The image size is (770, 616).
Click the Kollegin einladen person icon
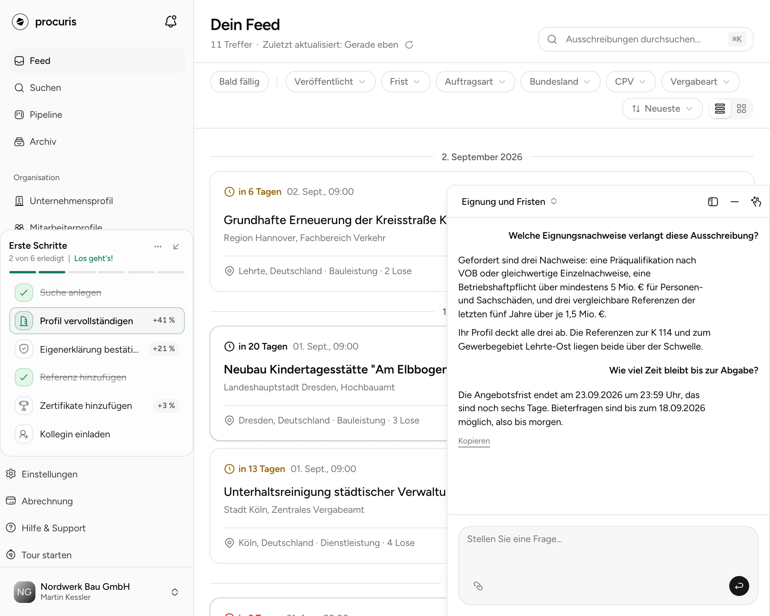click(24, 434)
